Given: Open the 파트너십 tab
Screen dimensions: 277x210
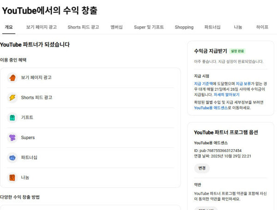Looking at the screenshot, I should coord(212,27).
